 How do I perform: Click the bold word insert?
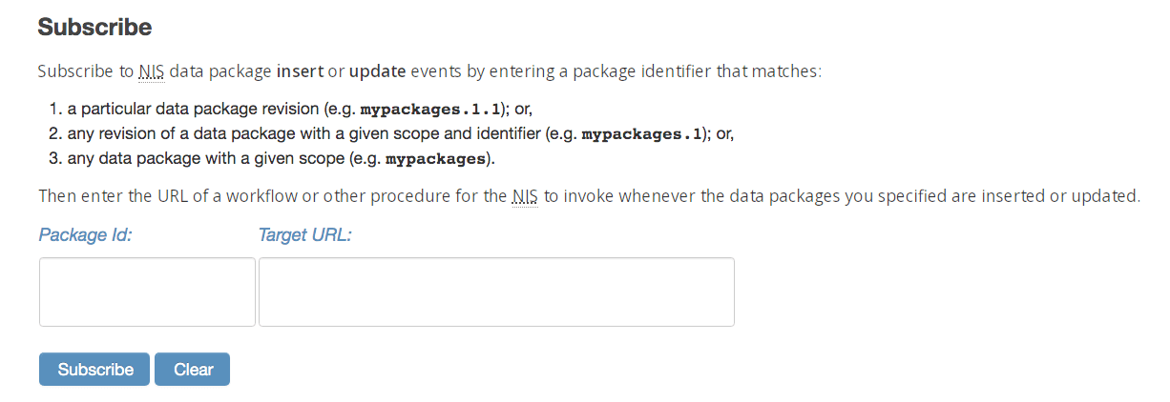click(301, 71)
